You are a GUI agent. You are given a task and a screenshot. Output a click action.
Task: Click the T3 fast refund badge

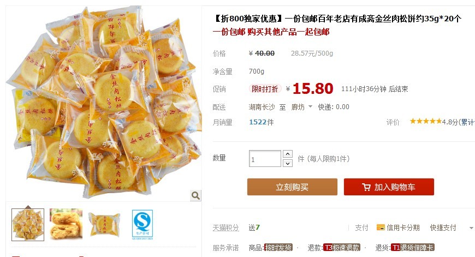coord(341,248)
